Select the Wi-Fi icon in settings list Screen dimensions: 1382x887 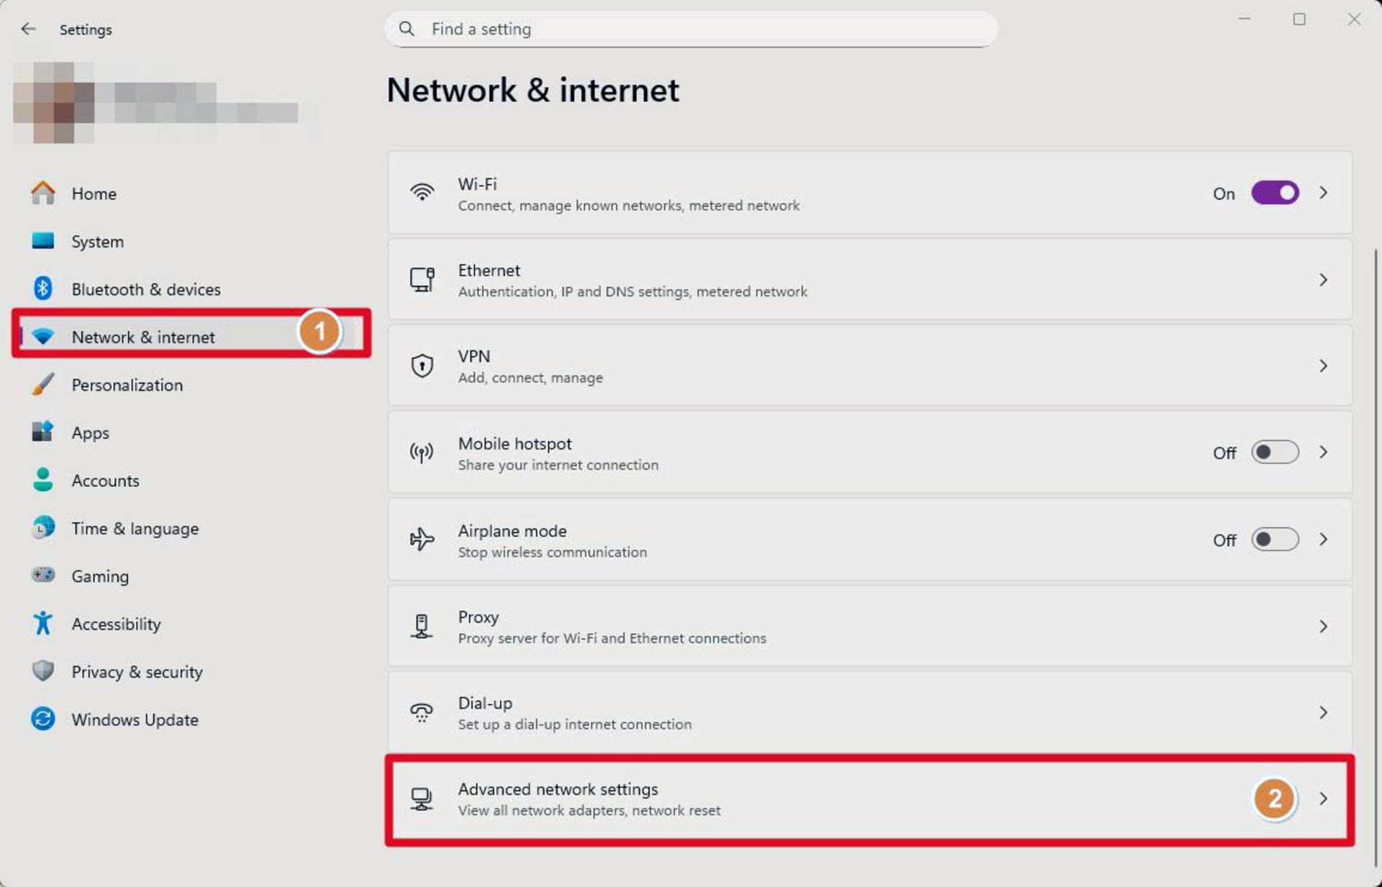point(423,192)
